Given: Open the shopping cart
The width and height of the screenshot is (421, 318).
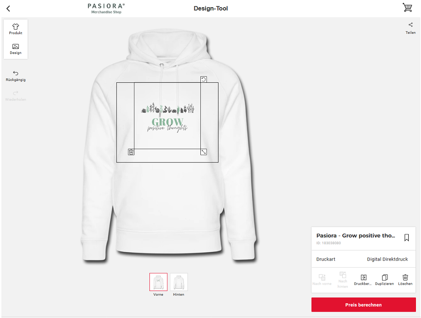Looking at the screenshot, I should (407, 8).
